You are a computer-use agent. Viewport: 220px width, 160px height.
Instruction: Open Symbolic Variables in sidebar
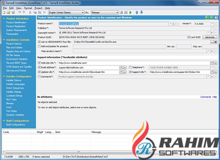coord(15,115)
